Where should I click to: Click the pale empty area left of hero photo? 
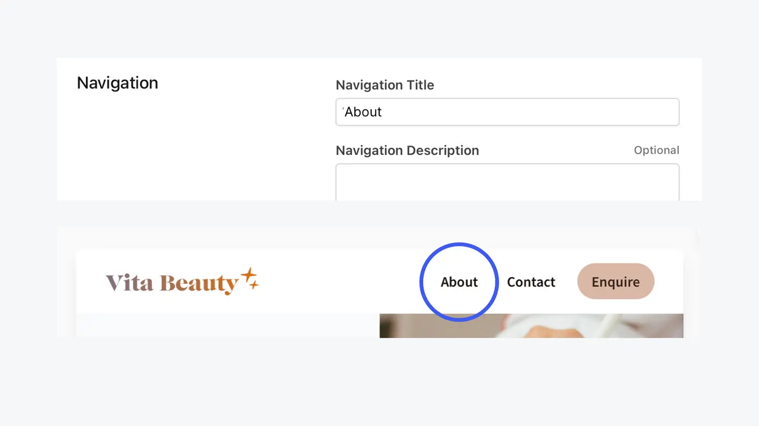click(x=227, y=325)
